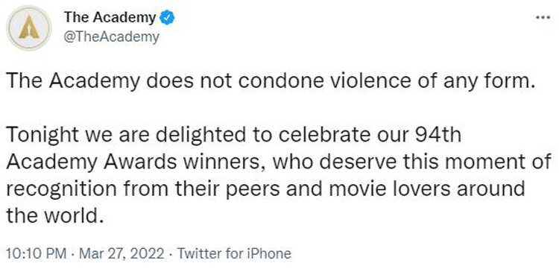The height and width of the screenshot is (272, 559).
Task: Open the three-dot more options menu
Action: click(543, 17)
